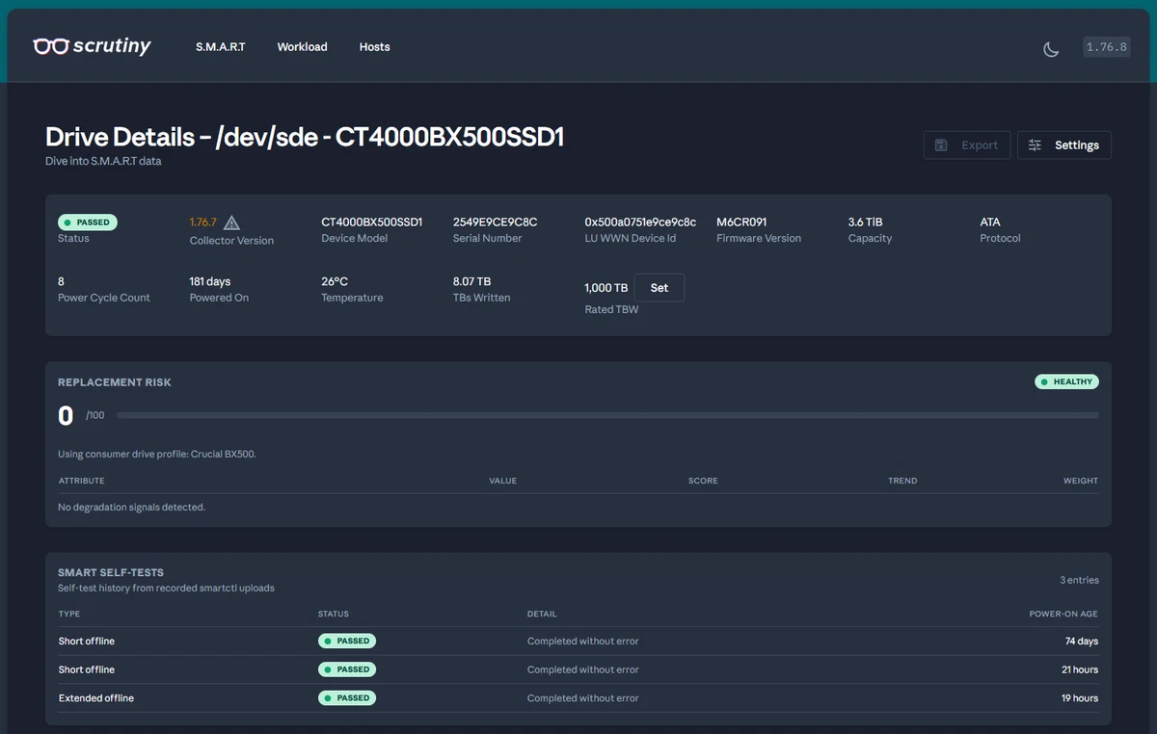Click the HEALTHY badge in Replacement Risk

click(1066, 382)
